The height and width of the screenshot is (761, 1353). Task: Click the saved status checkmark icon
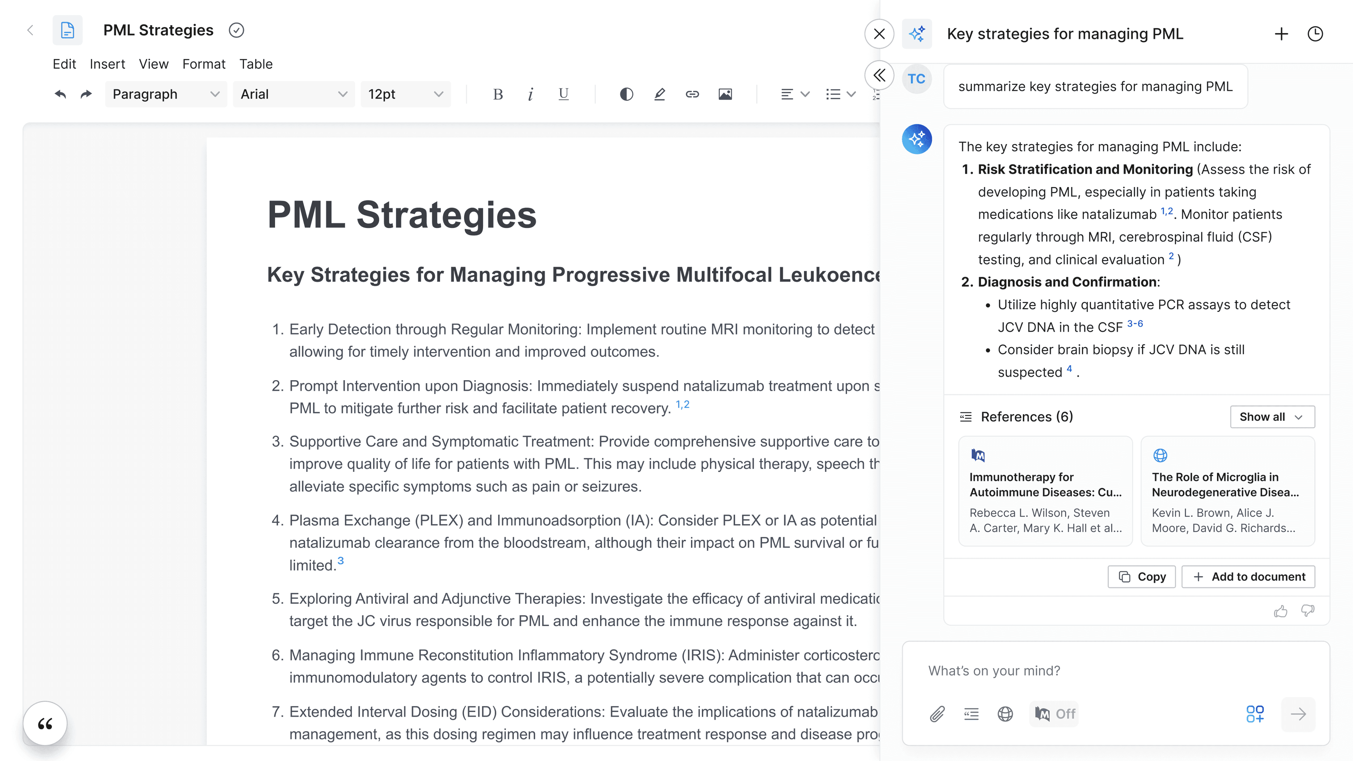(236, 30)
